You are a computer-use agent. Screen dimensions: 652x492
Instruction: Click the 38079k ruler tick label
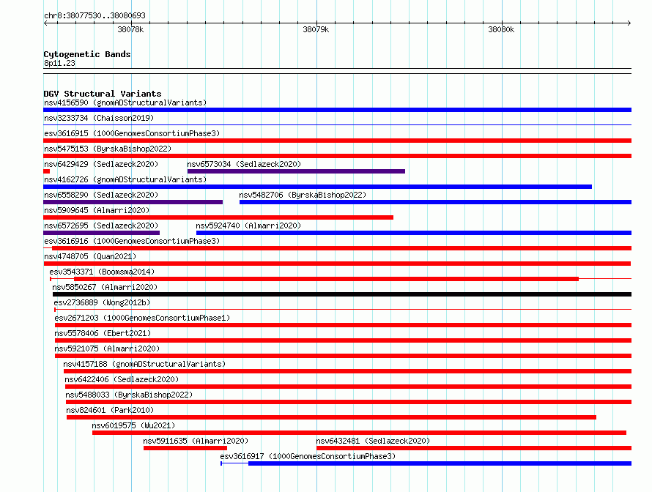click(x=316, y=29)
